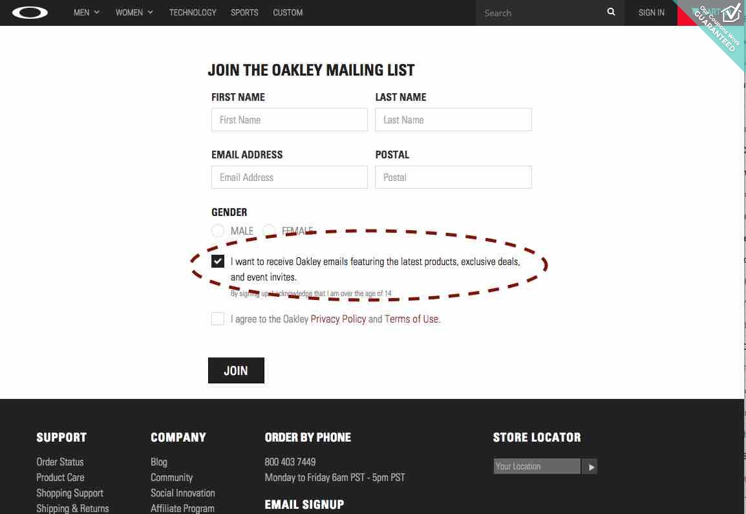Open the Sports menu item

(244, 12)
